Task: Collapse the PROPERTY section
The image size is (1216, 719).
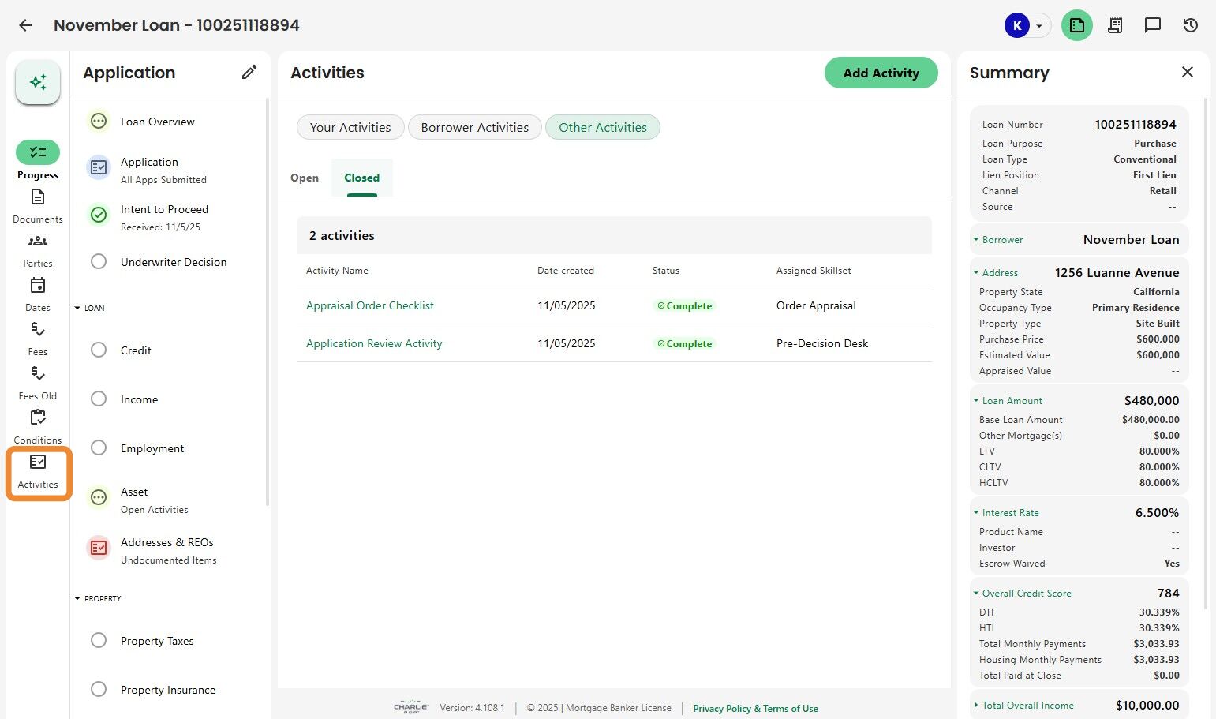Action: [77, 599]
